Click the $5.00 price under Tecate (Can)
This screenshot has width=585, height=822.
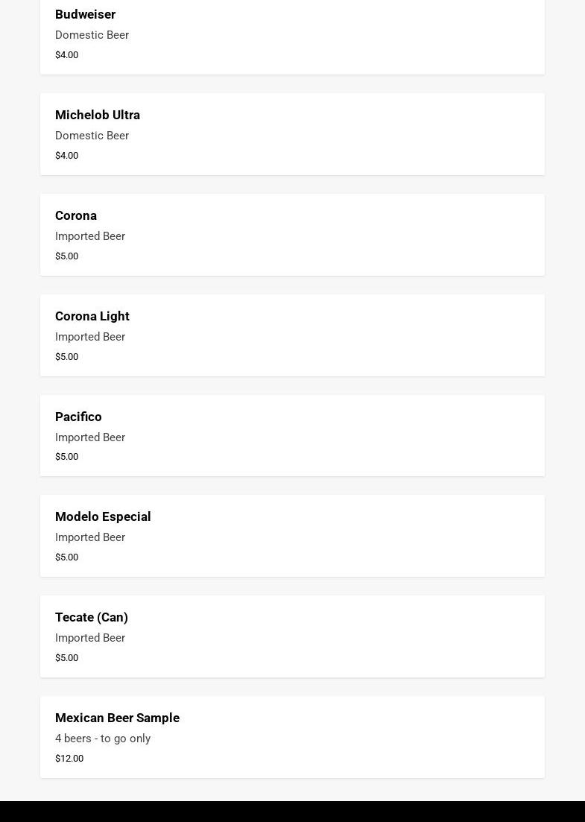pyautogui.click(x=66, y=657)
